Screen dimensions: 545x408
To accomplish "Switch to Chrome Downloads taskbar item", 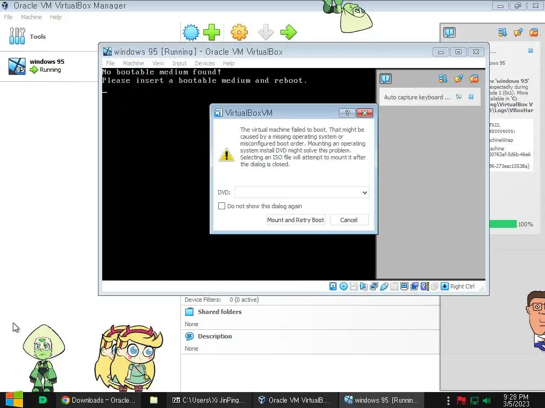I will coord(98,400).
